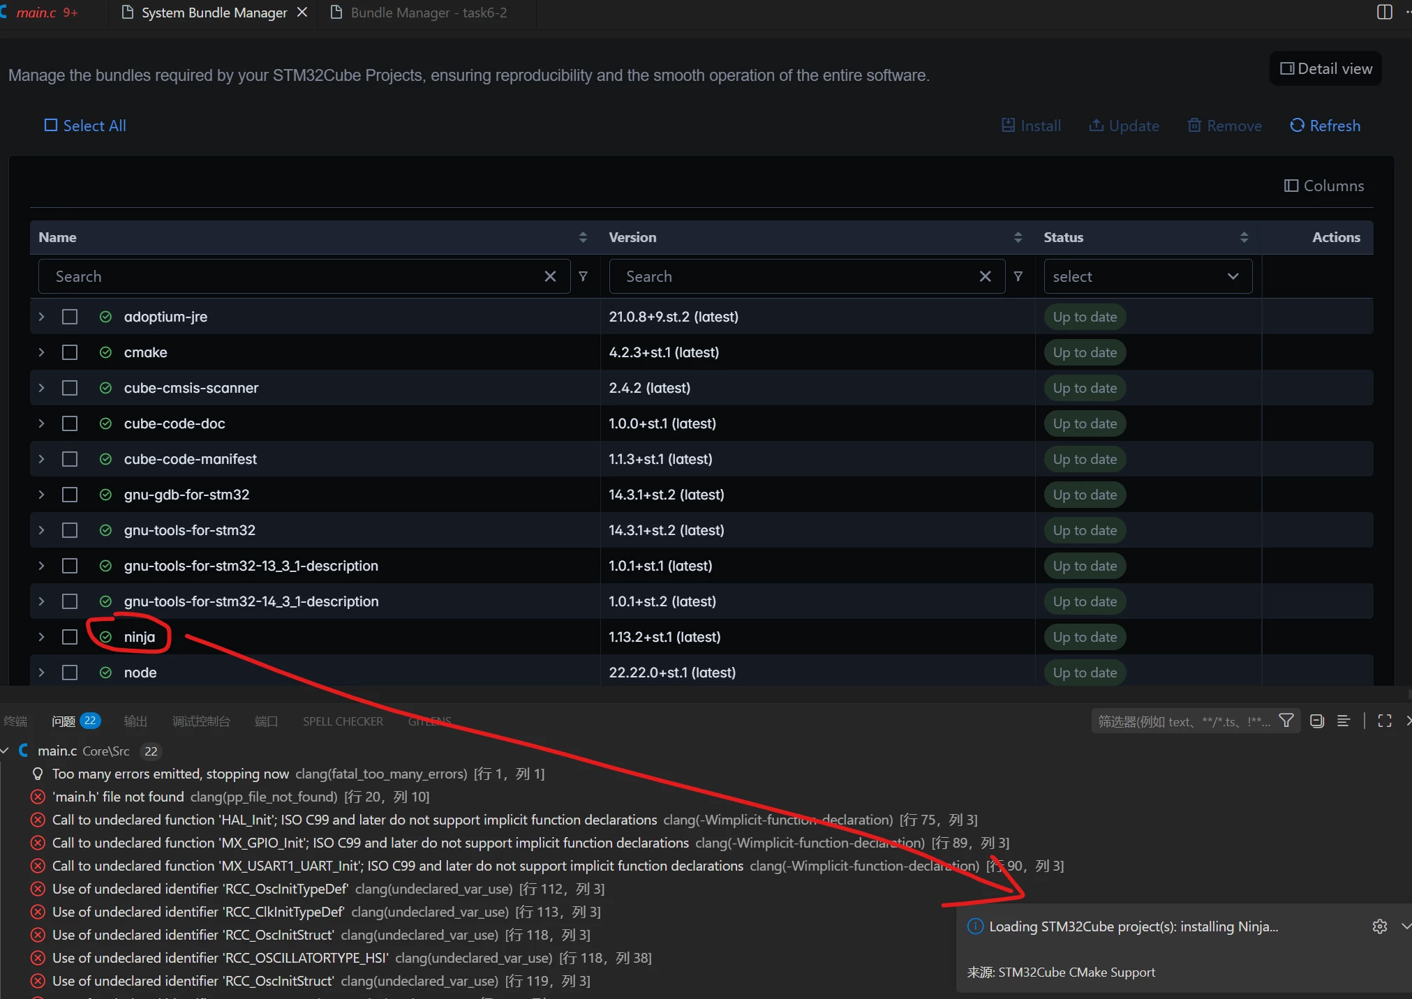Collapse the main.c problems group
This screenshot has height=999, width=1412.
6,751
